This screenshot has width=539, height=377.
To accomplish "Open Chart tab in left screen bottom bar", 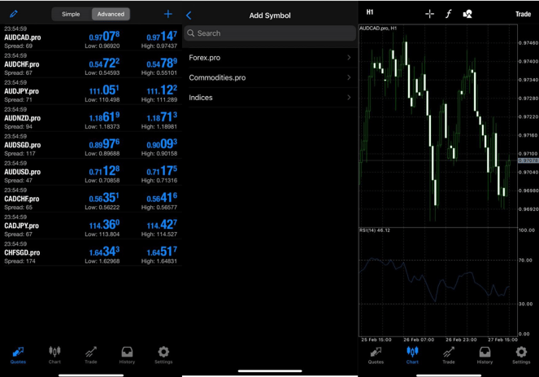I will click(x=54, y=355).
